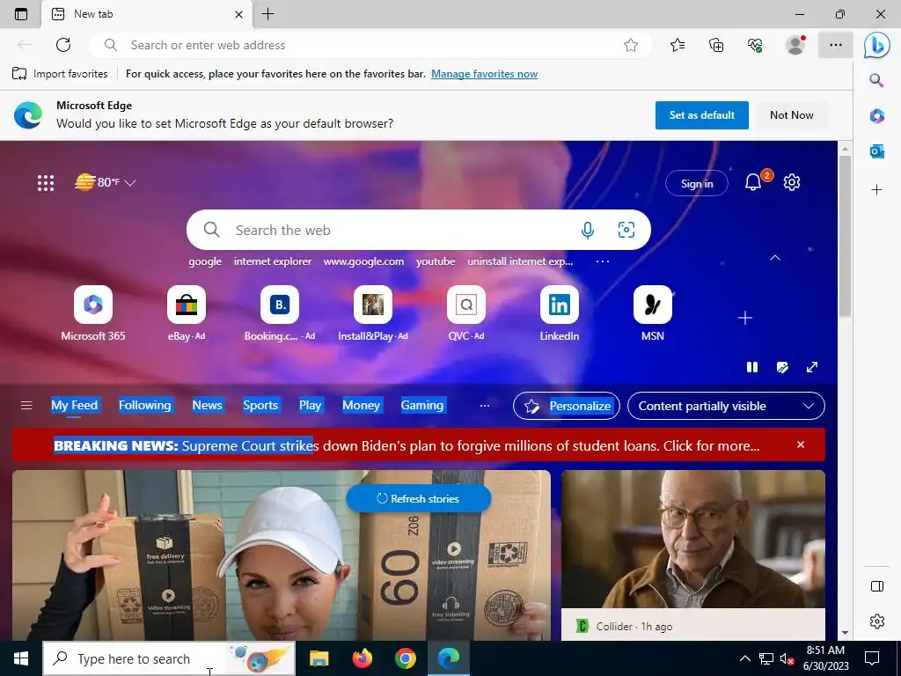Add a new sidebar app
This screenshot has width=901, height=676.
[876, 190]
